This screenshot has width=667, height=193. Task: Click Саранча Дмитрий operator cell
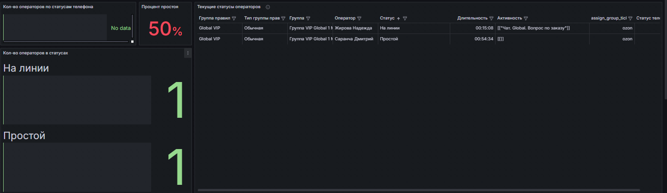tap(354, 39)
